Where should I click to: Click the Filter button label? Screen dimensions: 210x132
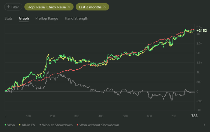click(x=15, y=7)
